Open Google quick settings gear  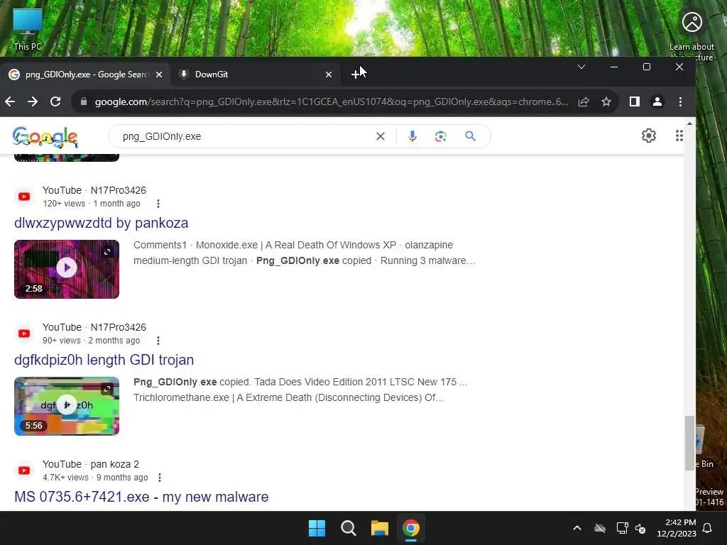(649, 136)
